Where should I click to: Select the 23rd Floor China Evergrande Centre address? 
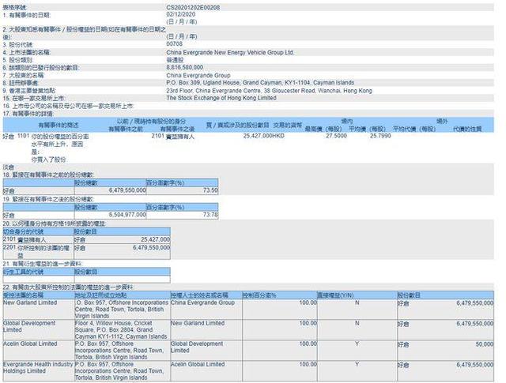(x=269, y=91)
